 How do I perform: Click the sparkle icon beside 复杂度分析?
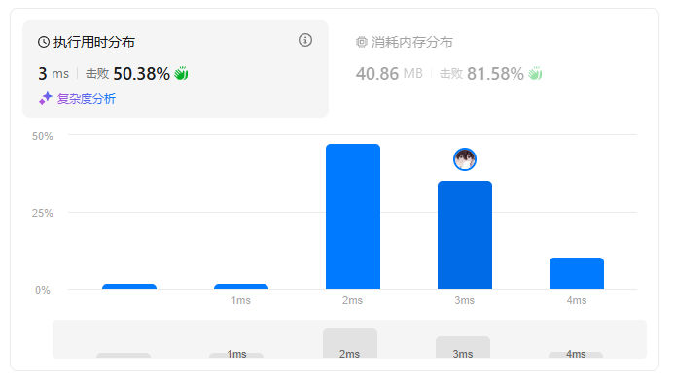45,99
